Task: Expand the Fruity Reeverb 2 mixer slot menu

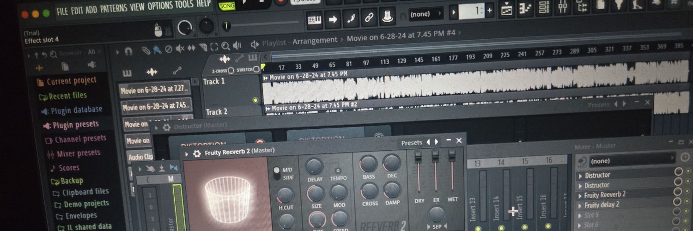Action: click(x=580, y=195)
